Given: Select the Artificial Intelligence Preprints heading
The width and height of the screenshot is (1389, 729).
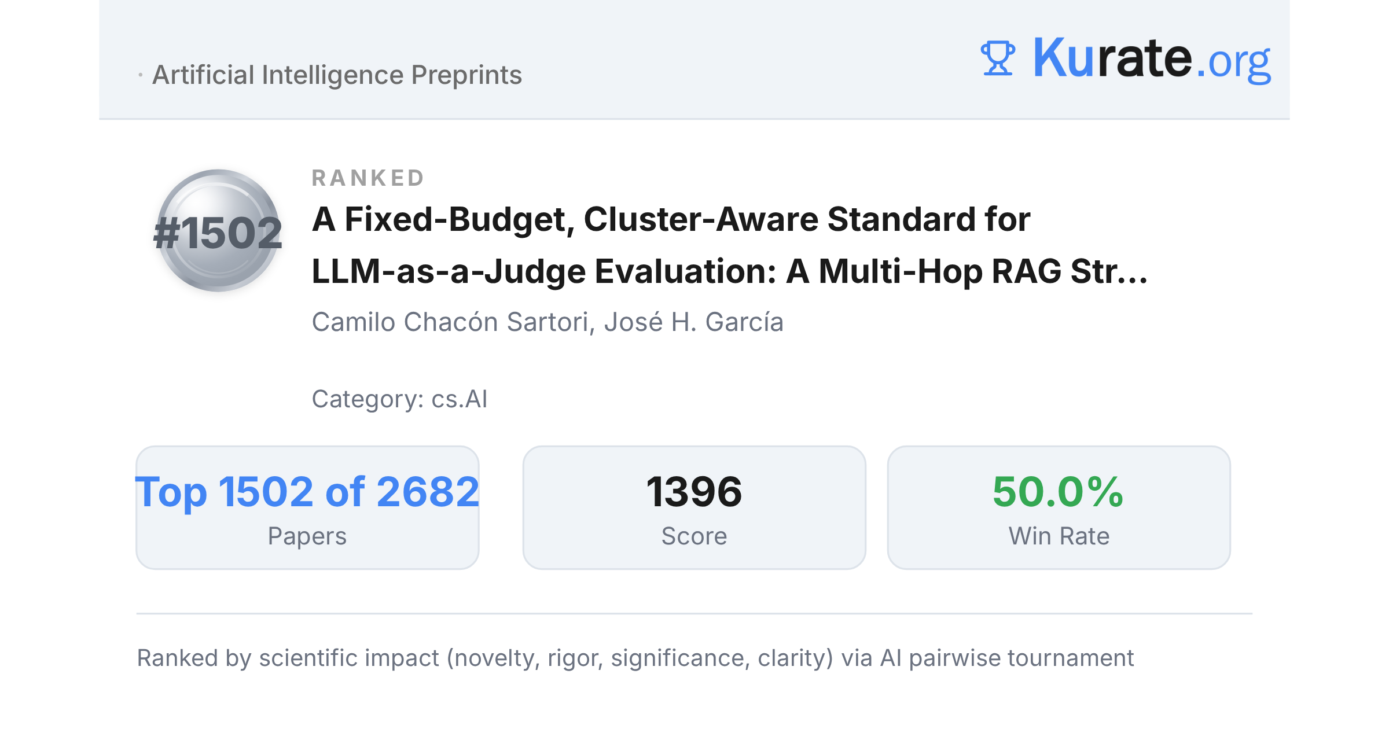Looking at the screenshot, I should [337, 75].
